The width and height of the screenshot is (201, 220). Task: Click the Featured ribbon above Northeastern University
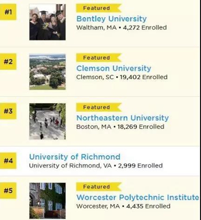99,107
